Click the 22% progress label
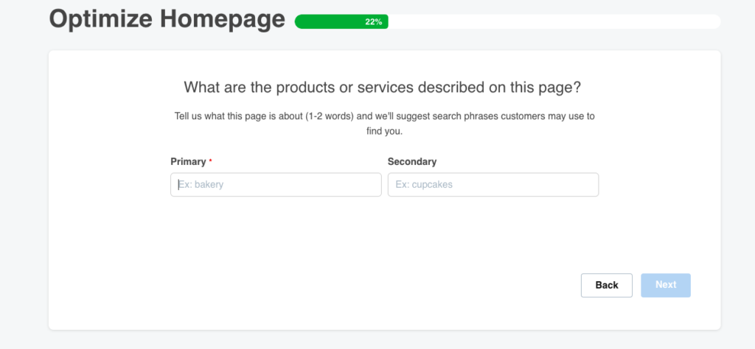Screen dimensions: 755x349 click(x=373, y=21)
